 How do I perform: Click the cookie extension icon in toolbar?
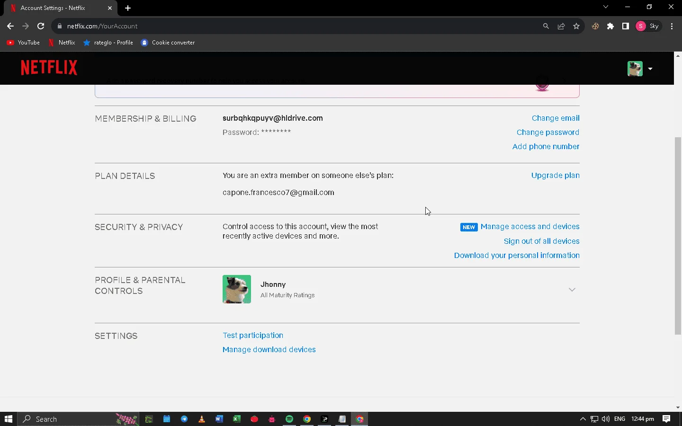tap(595, 26)
